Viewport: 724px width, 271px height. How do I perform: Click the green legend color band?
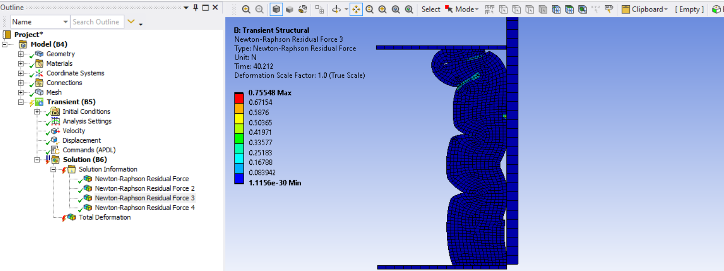tap(239, 137)
